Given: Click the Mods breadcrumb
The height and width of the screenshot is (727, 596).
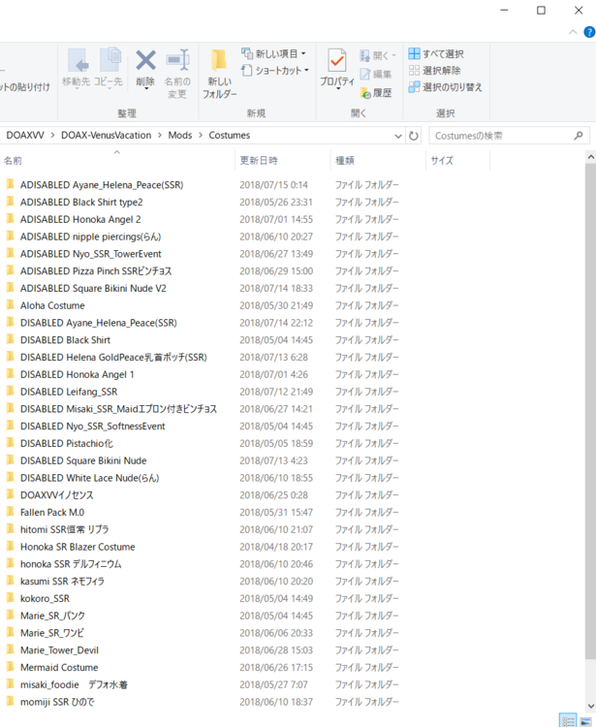Looking at the screenshot, I should coord(180,136).
